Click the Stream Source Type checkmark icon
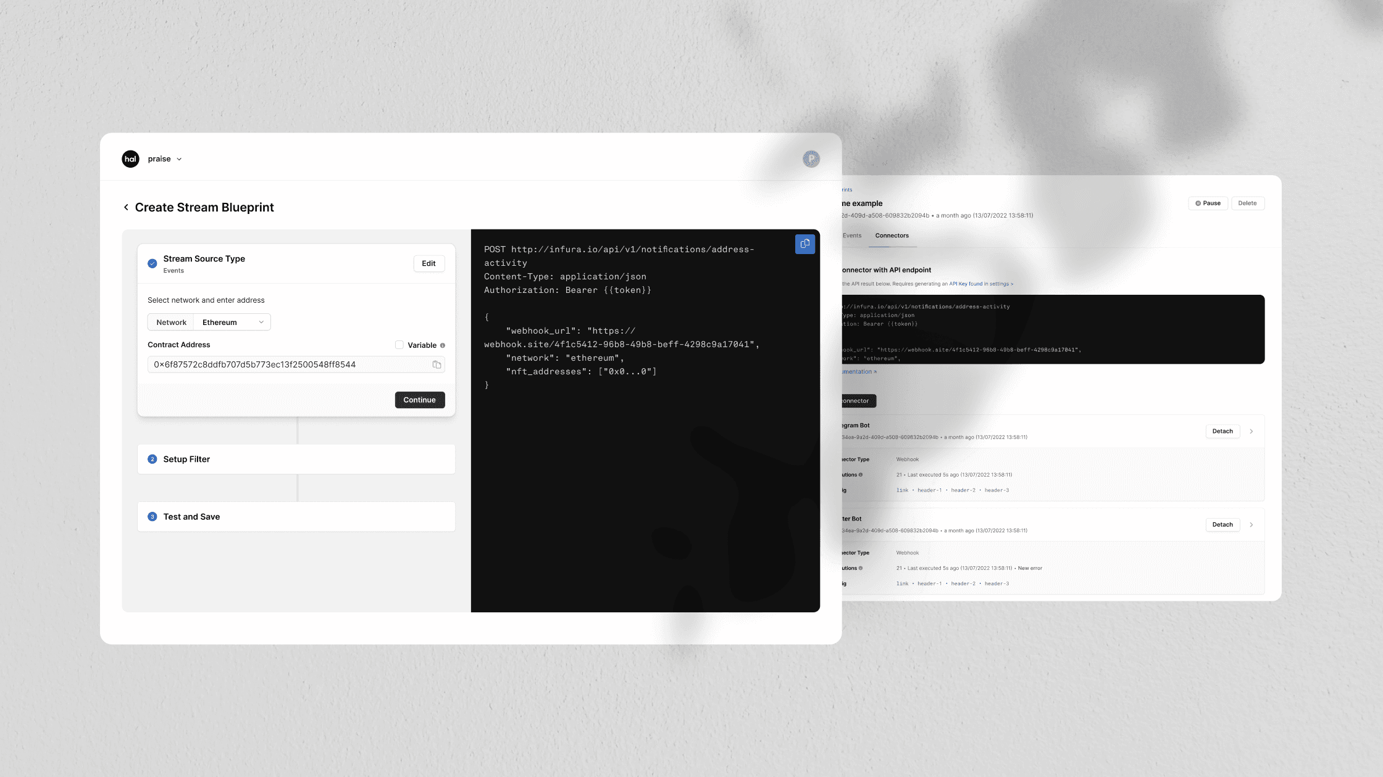 tap(153, 263)
